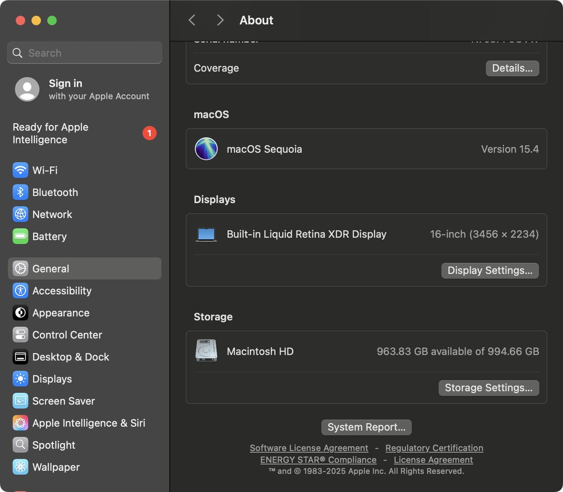Go back with the left chevron
Screen dimensions: 563x492
click(x=192, y=20)
